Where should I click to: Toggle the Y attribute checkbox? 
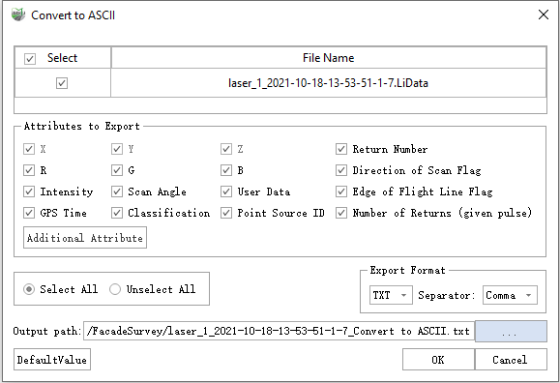pos(117,149)
